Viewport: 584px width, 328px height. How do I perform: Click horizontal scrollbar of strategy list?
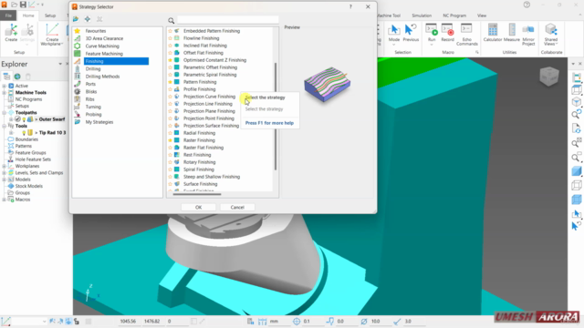tap(197, 194)
